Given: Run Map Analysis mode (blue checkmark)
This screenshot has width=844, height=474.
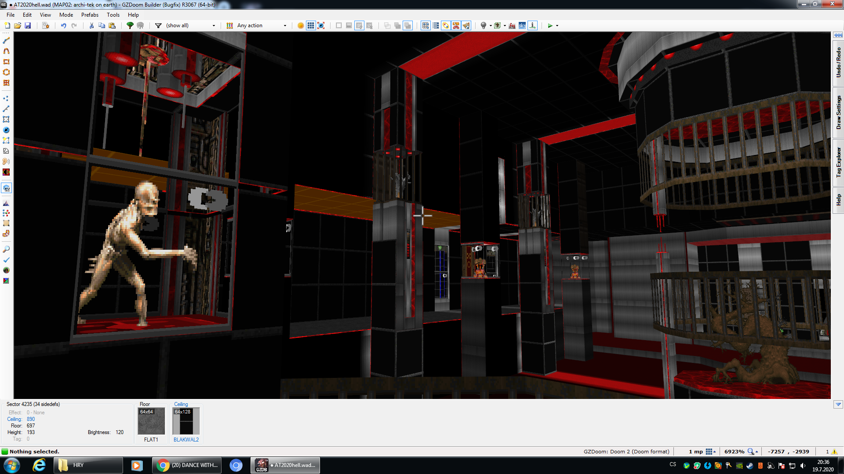Looking at the screenshot, I should tap(6, 260).
